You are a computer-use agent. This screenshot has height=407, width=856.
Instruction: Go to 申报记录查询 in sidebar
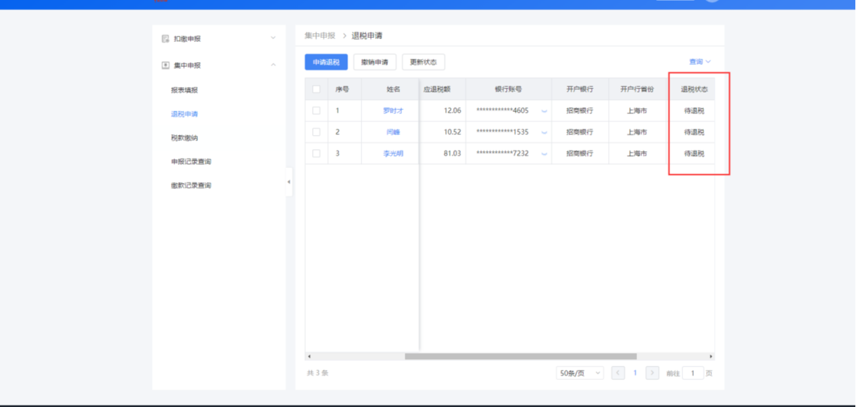191,162
